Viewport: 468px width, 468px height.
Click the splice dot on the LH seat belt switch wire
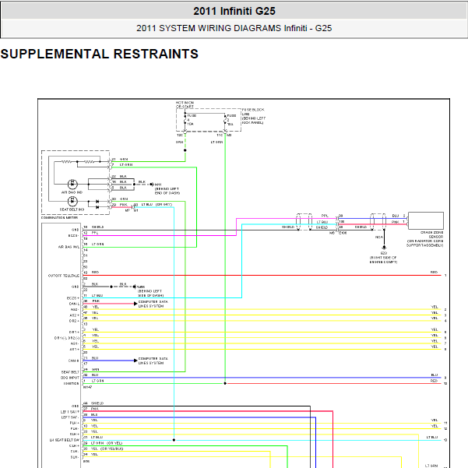coord(174,440)
